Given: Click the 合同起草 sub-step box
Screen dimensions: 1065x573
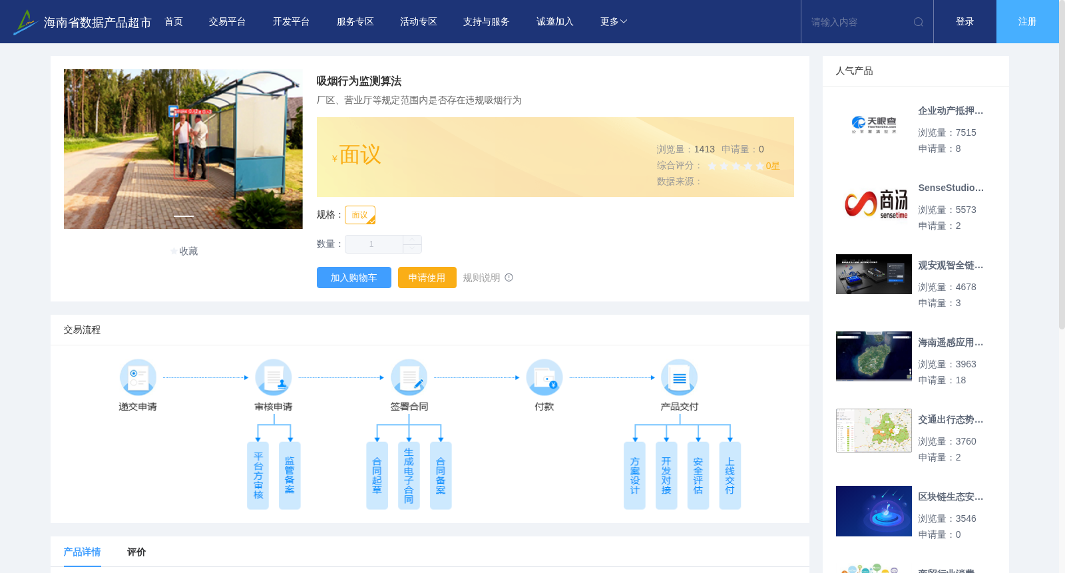Looking at the screenshot, I should tap(377, 476).
